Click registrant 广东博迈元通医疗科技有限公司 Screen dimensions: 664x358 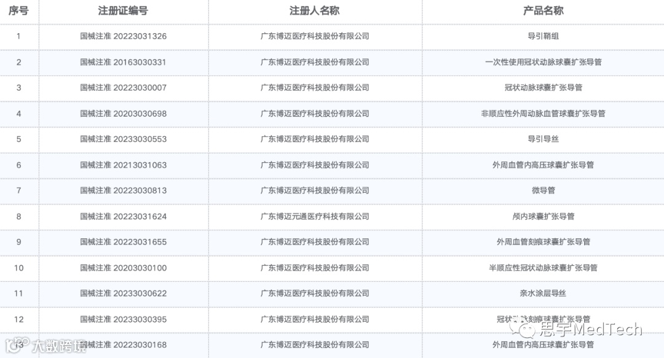(315, 217)
